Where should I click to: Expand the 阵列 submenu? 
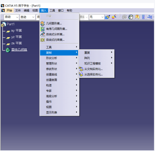96,58
